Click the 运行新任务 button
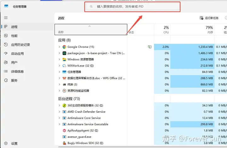Image resolution: width=227 pixels, height=148 pixels. pos(209,18)
